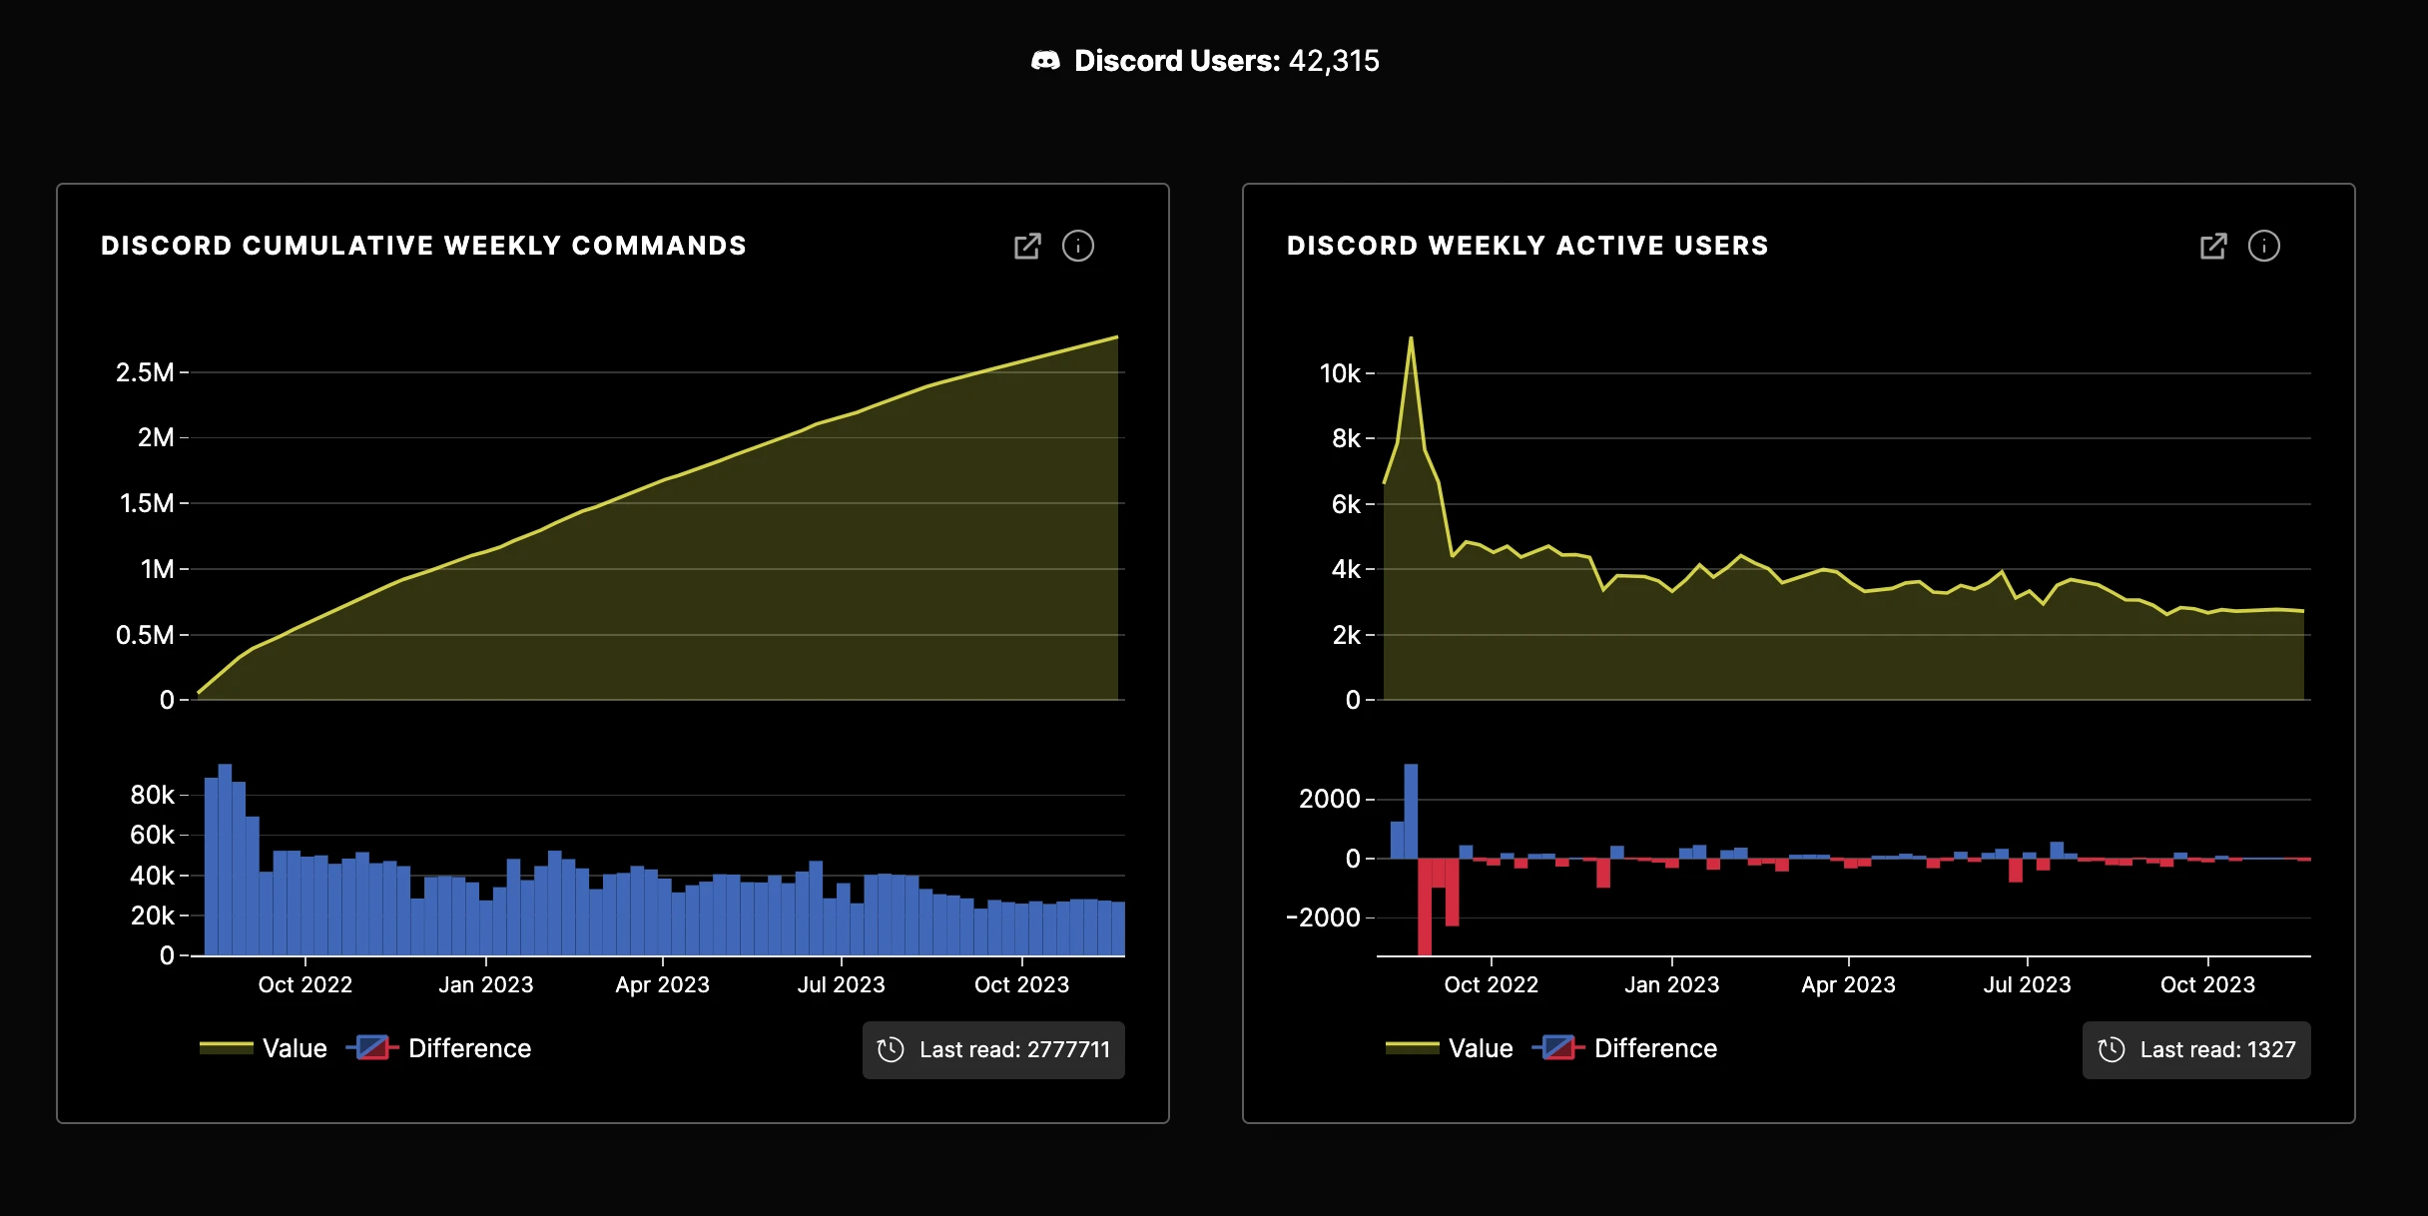The height and width of the screenshot is (1216, 2428).
Task: Click tallest blue bar in commands difference chart
Action: click(x=225, y=859)
